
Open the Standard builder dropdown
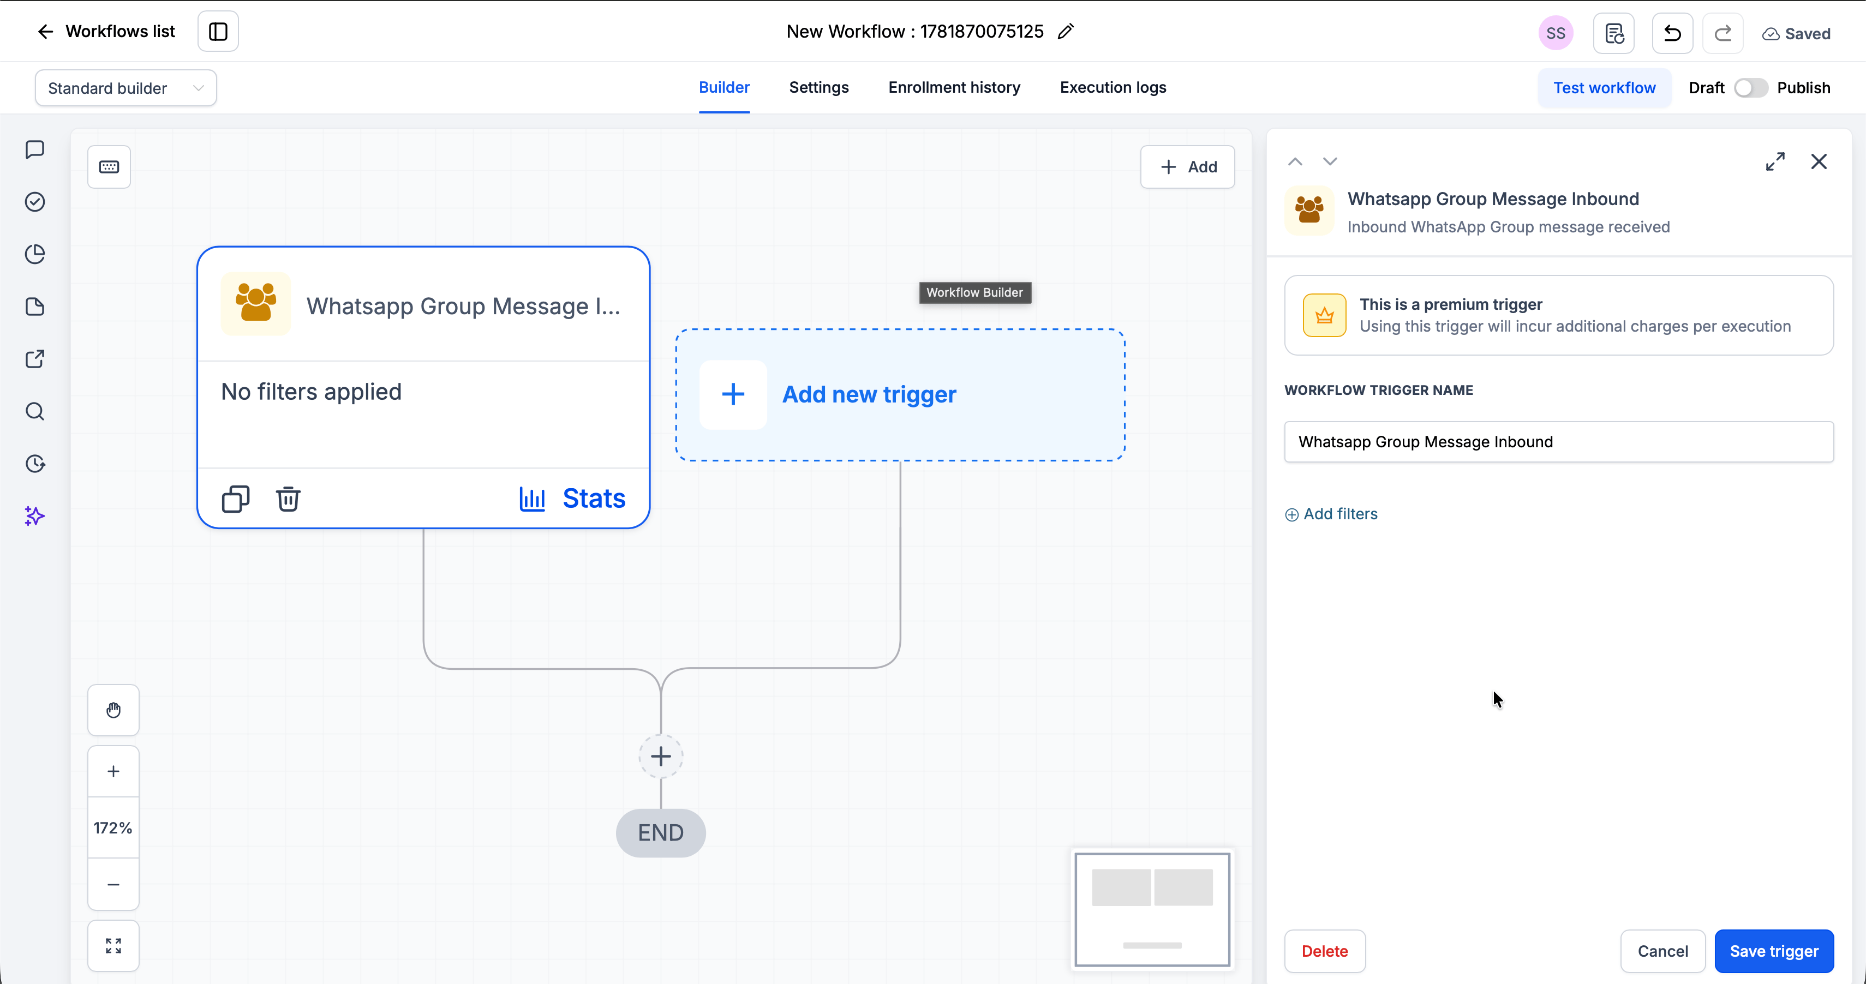[x=126, y=88]
